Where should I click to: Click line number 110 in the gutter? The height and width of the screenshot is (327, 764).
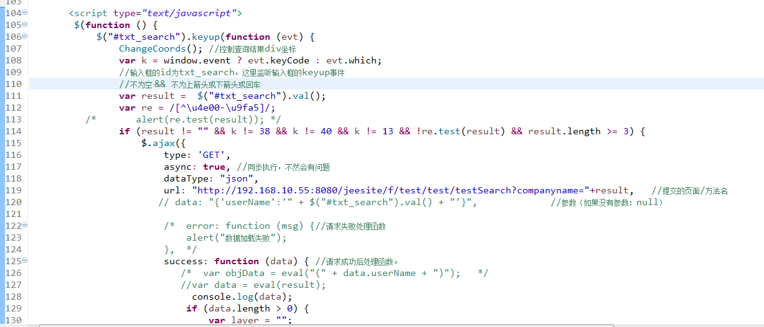(x=12, y=84)
